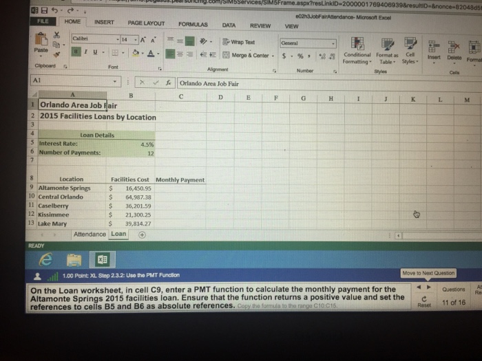Click the Redo arrow in Quick Access toolbar
Viewport: 482px width, 361px height.
click(x=70, y=11)
